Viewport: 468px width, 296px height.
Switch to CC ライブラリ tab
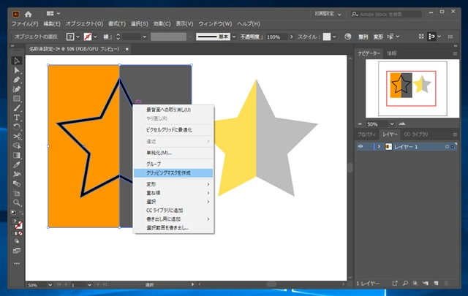point(416,134)
